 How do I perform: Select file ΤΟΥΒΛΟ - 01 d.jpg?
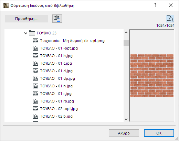[56, 71]
